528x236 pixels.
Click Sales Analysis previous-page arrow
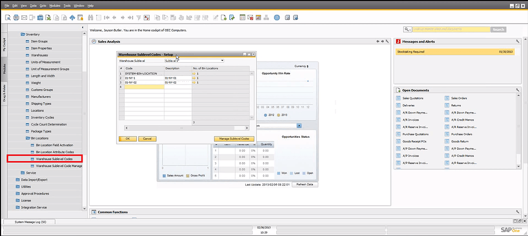click(378, 41)
